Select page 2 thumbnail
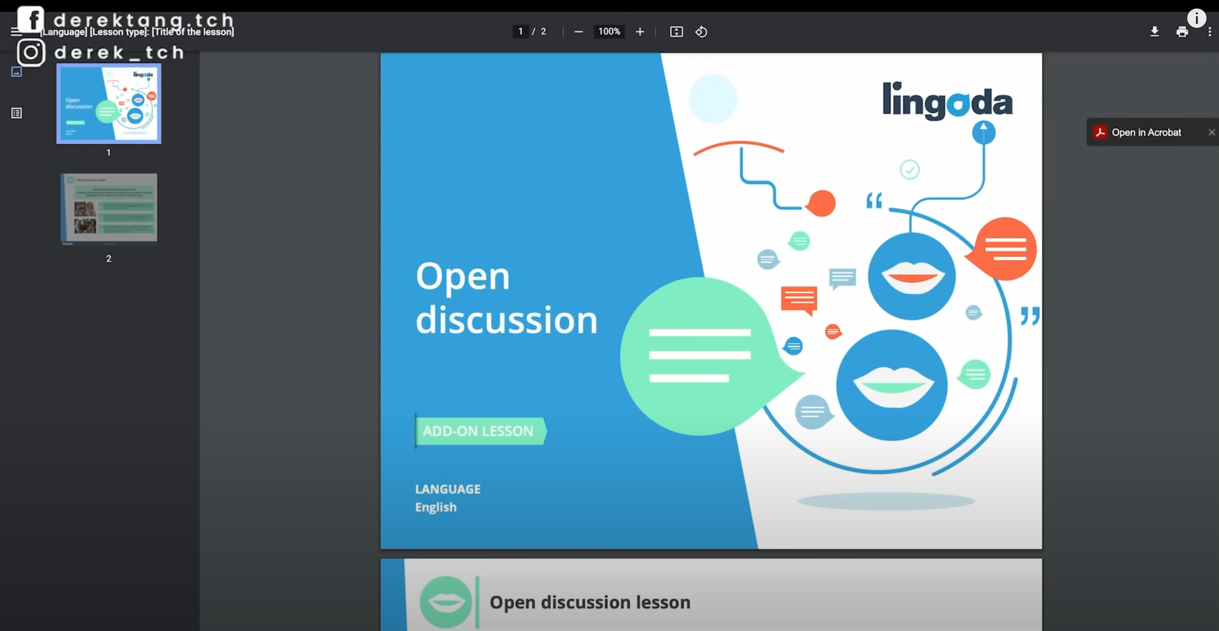Viewport: 1219px width, 631px height. (109, 208)
